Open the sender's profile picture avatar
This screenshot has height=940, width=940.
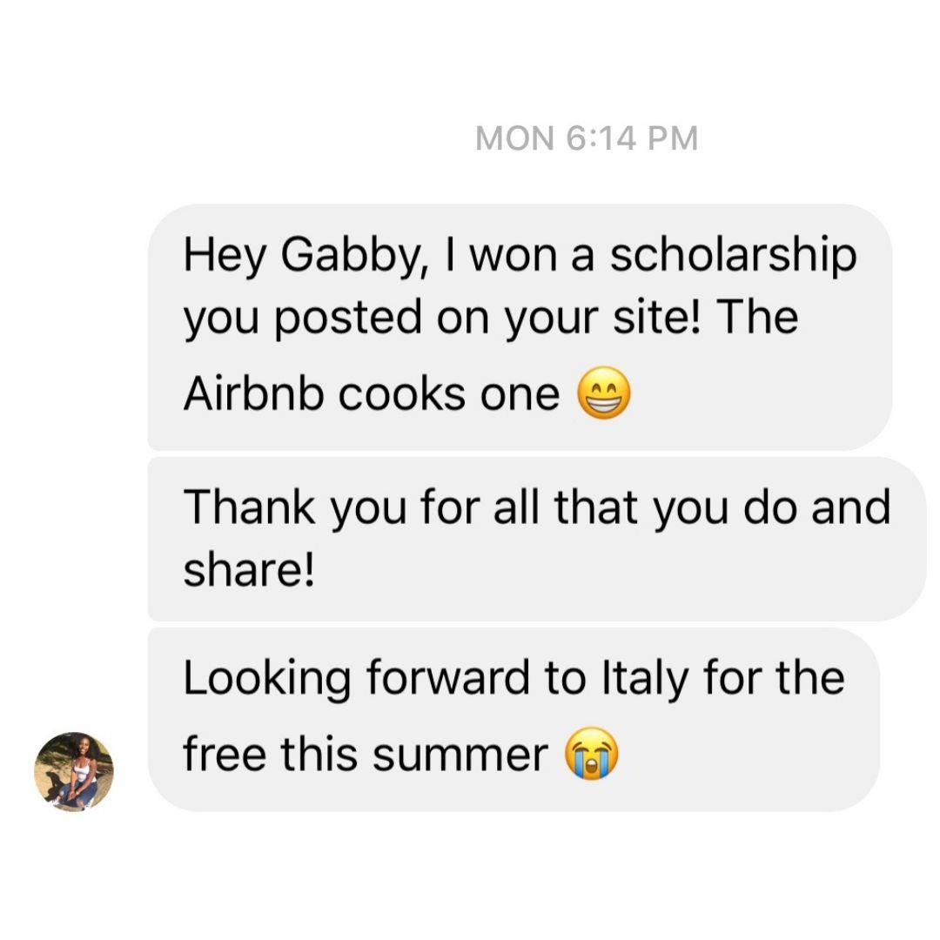pos(74,771)
